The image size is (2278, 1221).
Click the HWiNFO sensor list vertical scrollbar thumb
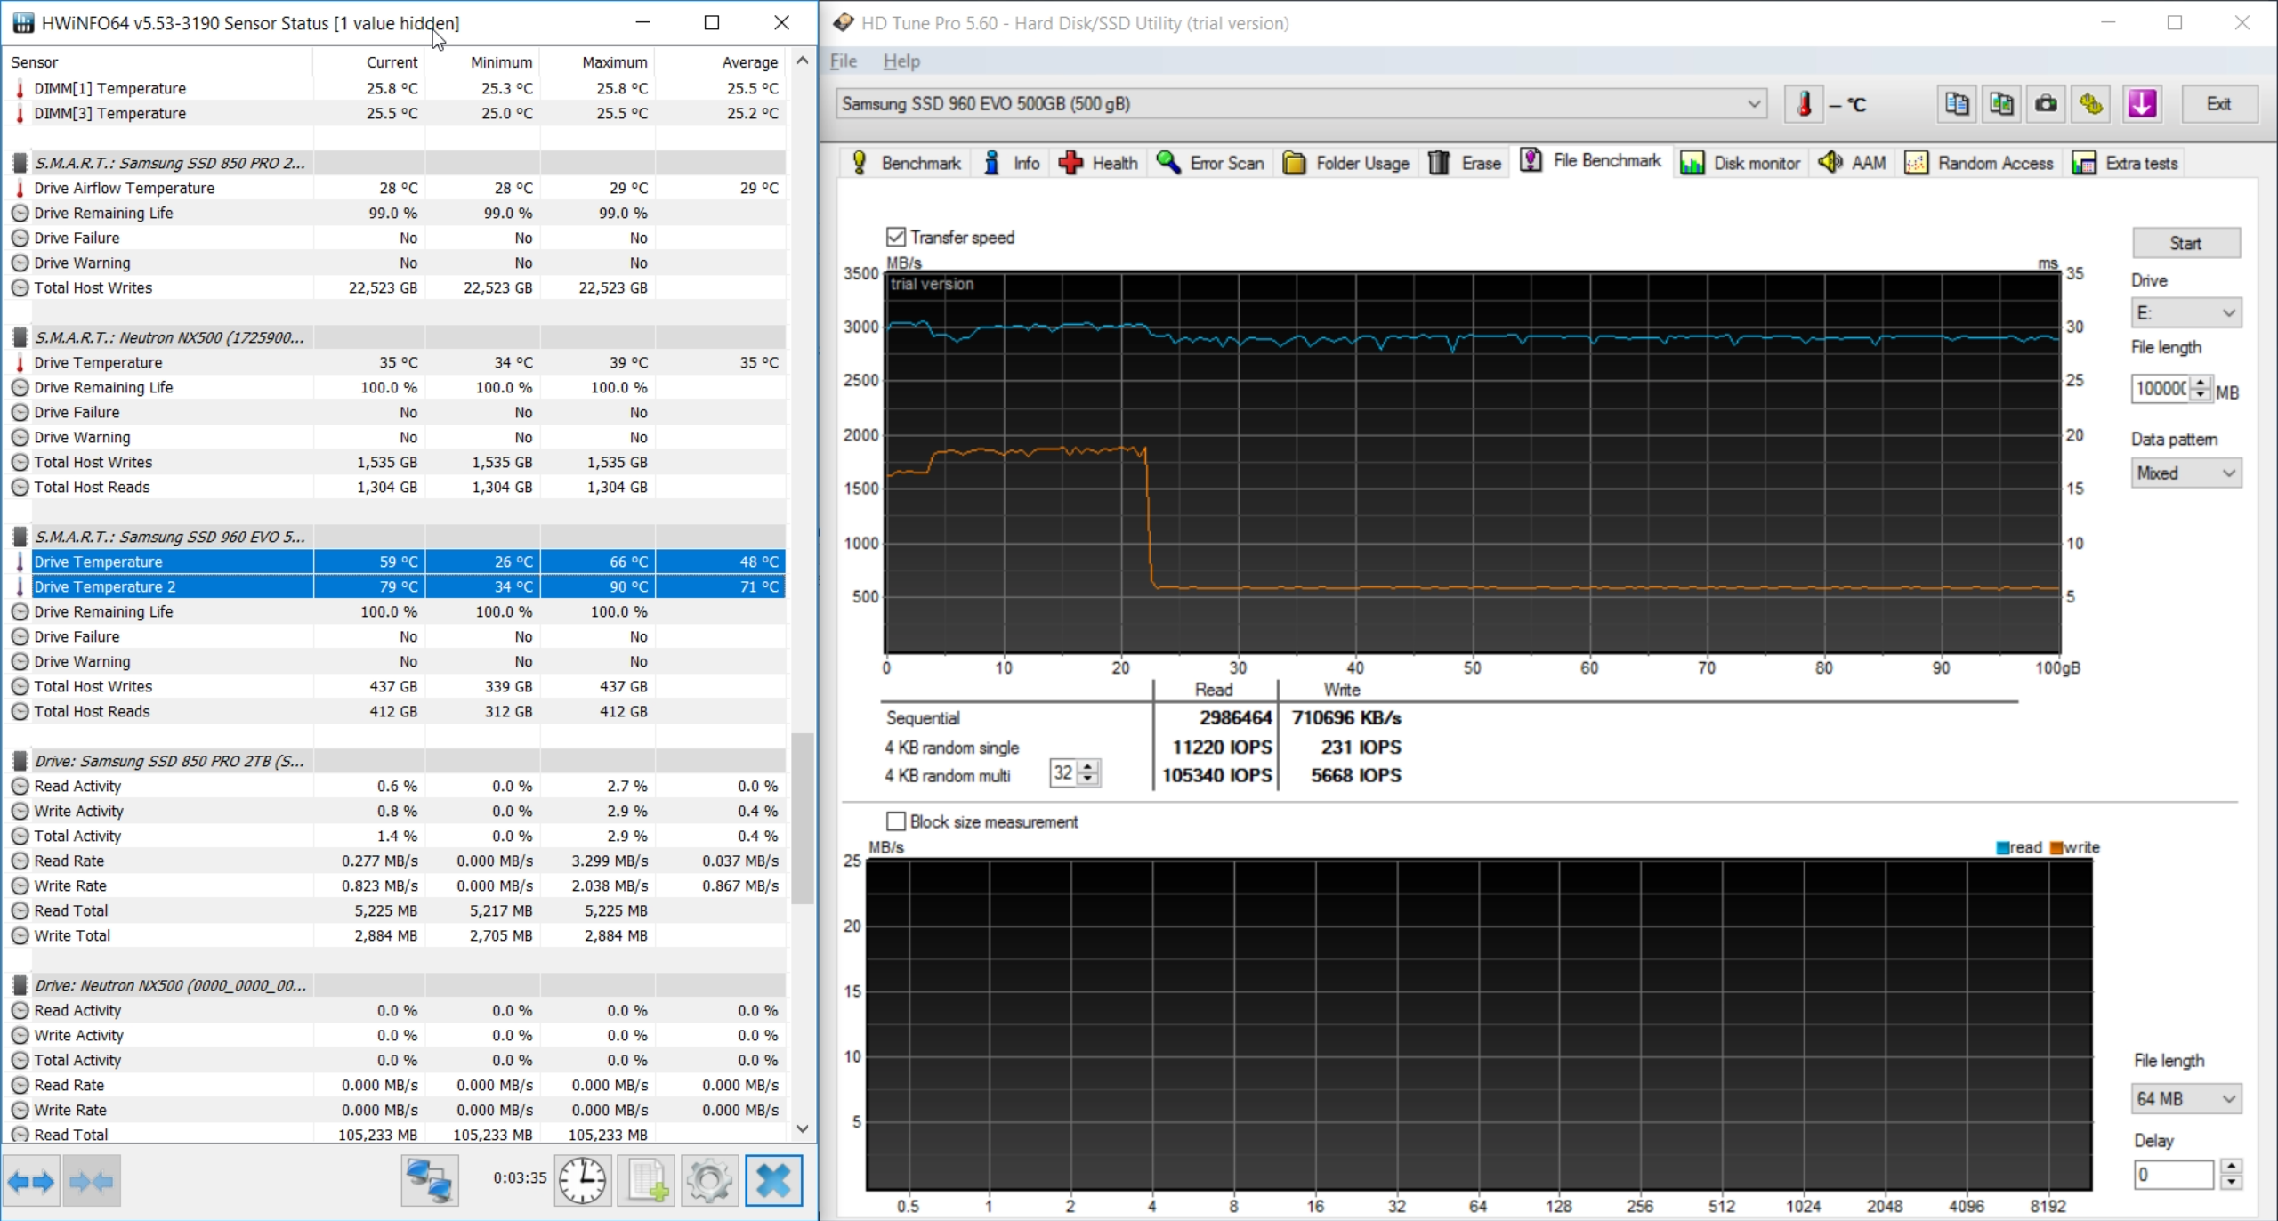[803, 819]
